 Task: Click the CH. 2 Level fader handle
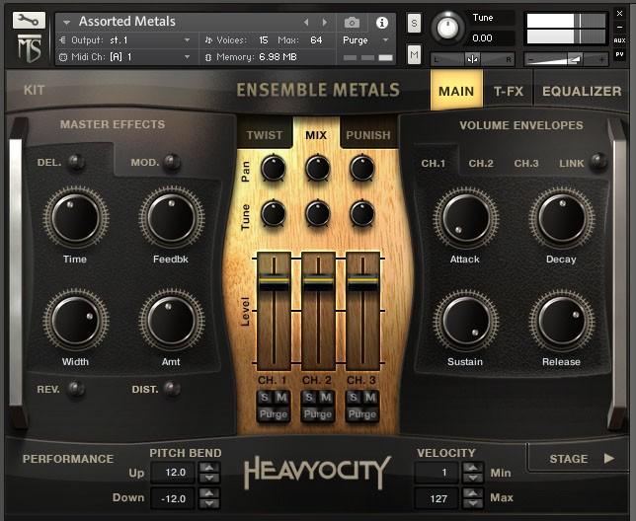tap(318, 281)
